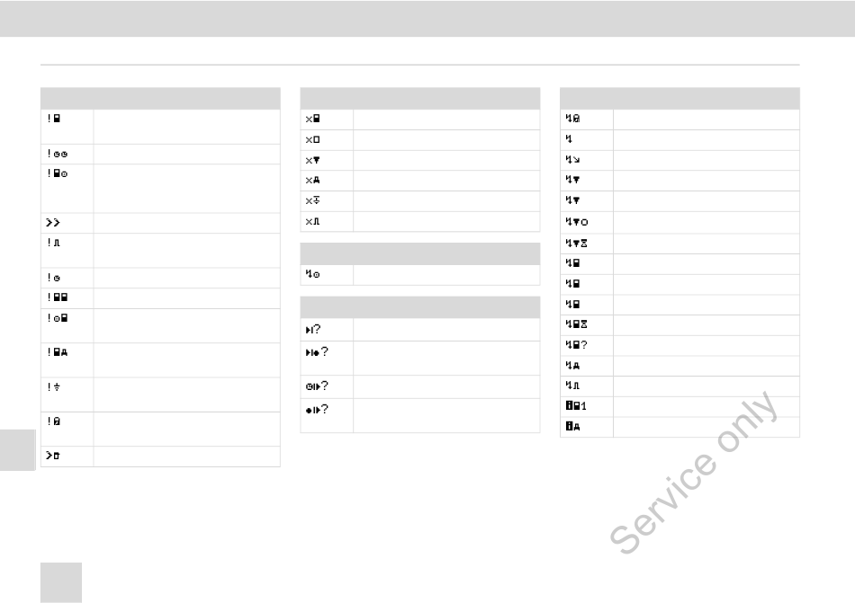
Task: Select the exclamation with padlock security pictogram
Action: point(53,421)
